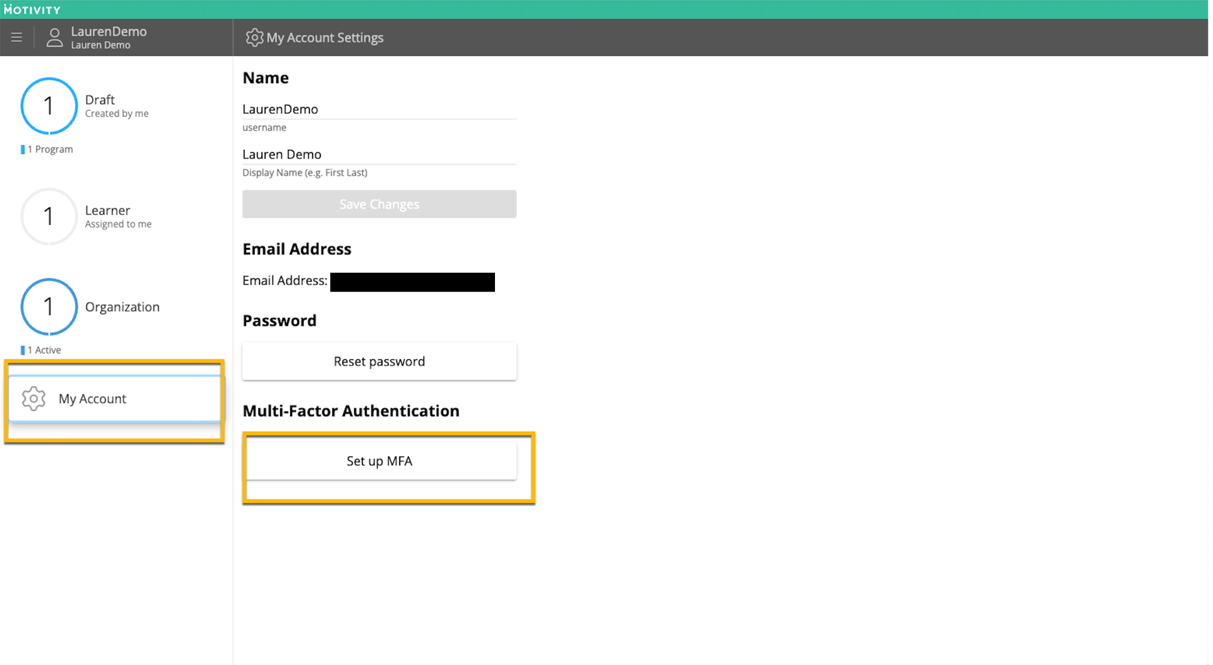
Task: Open the Organization circle indicator
Action: [49, 306]
